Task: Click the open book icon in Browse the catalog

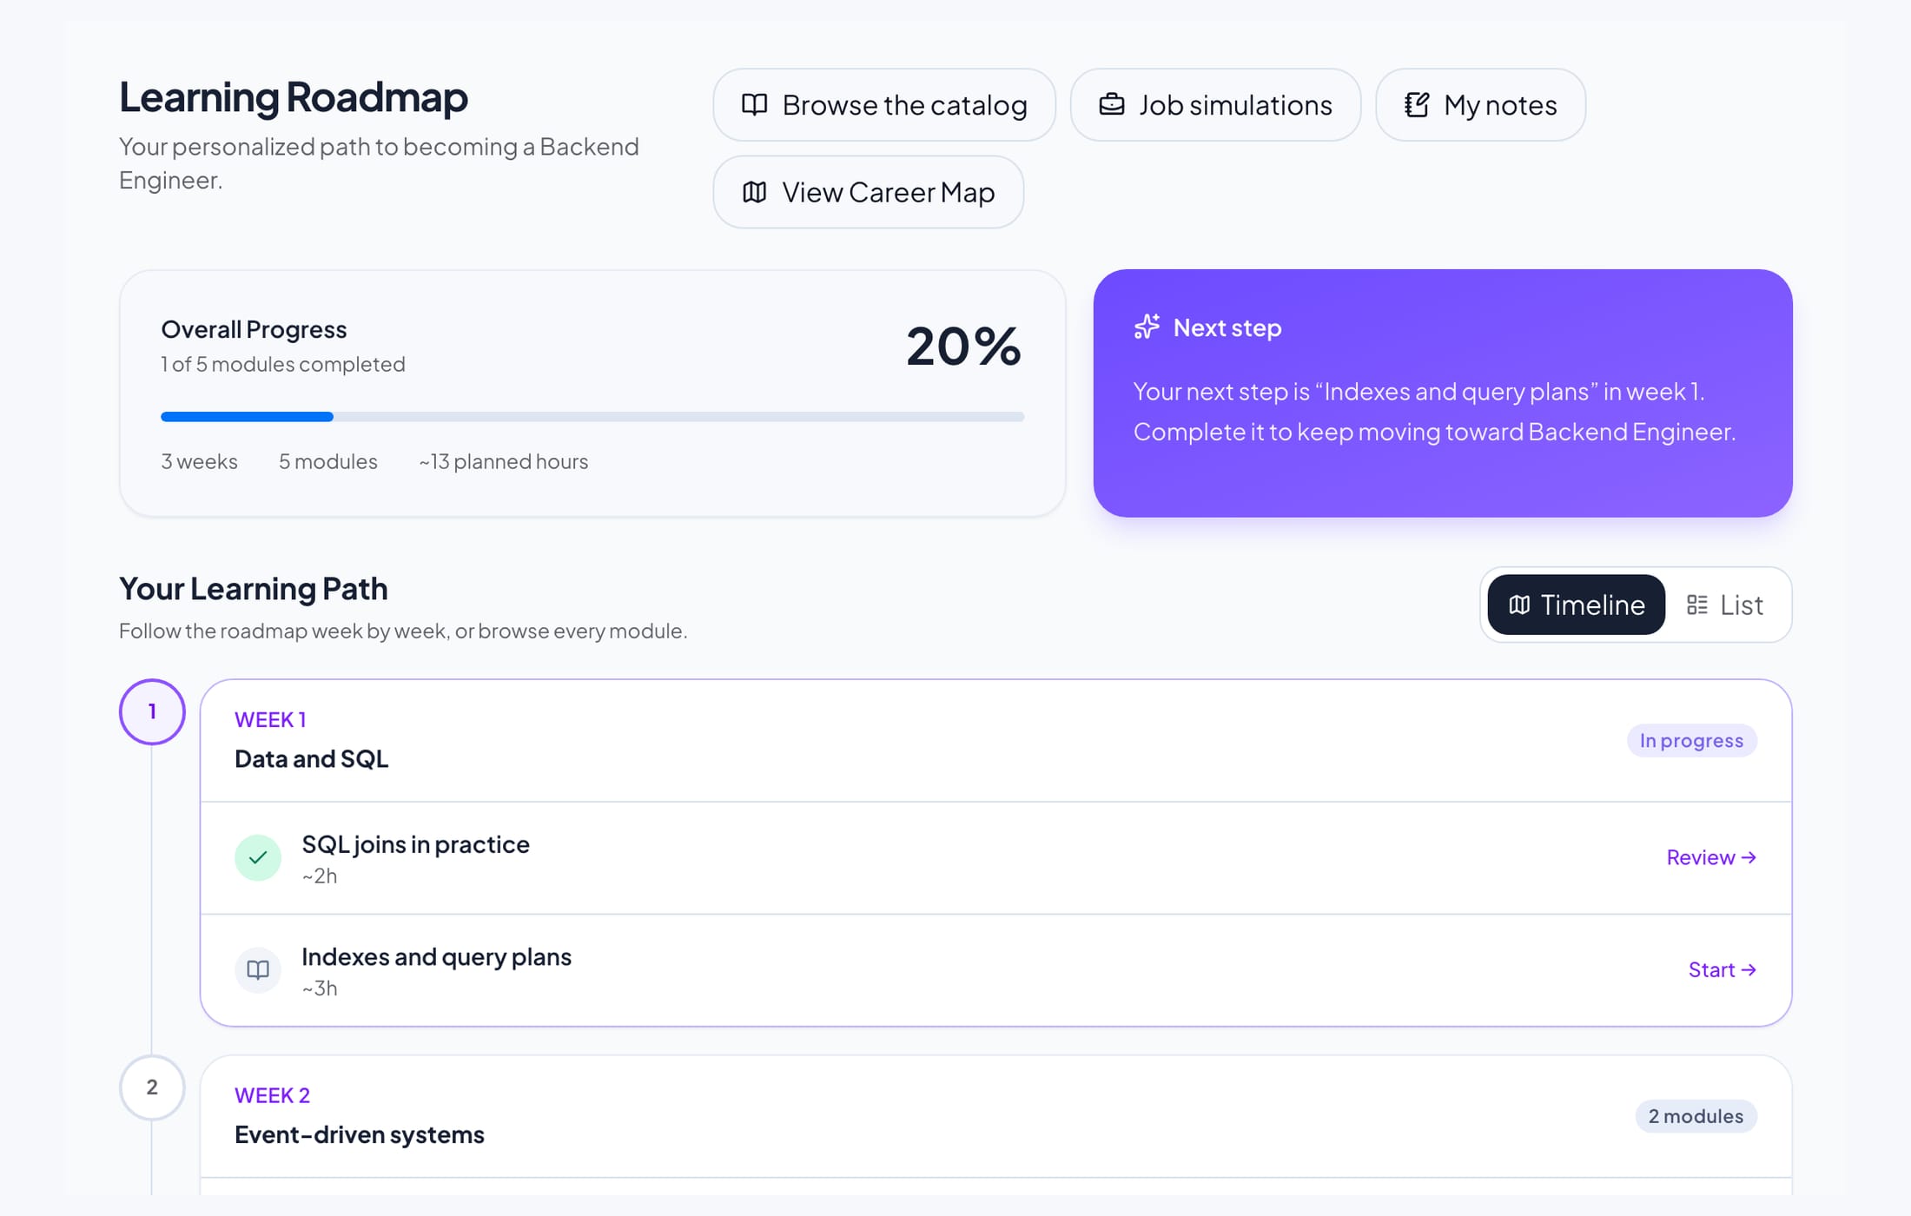Action: (x=754, y=105)
